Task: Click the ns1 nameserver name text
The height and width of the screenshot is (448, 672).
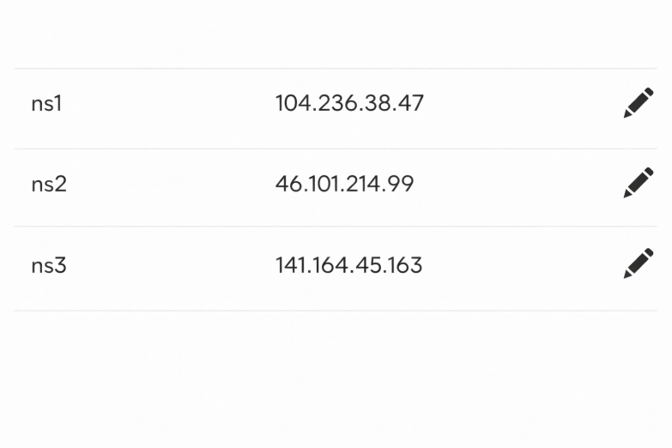Action: pyautogui.click(x=46, y=104)
